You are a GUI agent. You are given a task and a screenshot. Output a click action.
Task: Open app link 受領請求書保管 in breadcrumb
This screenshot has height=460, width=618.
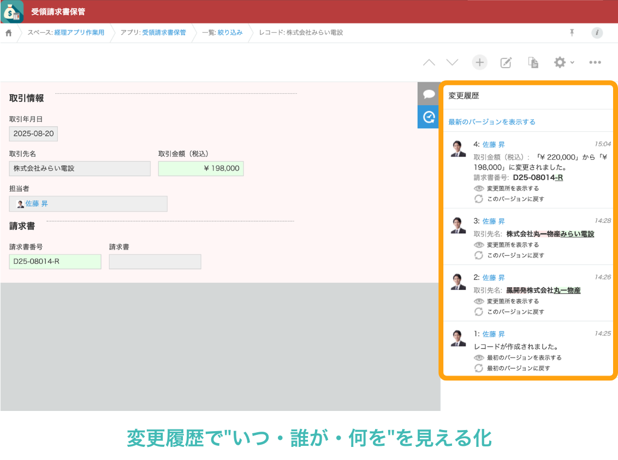tap(164, 33)
